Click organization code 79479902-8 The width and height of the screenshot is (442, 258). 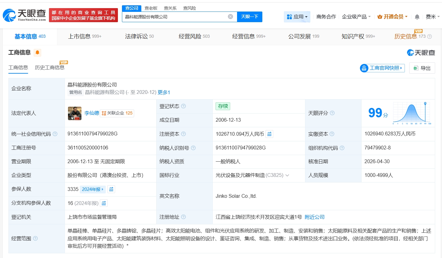(x=377, y=148)
